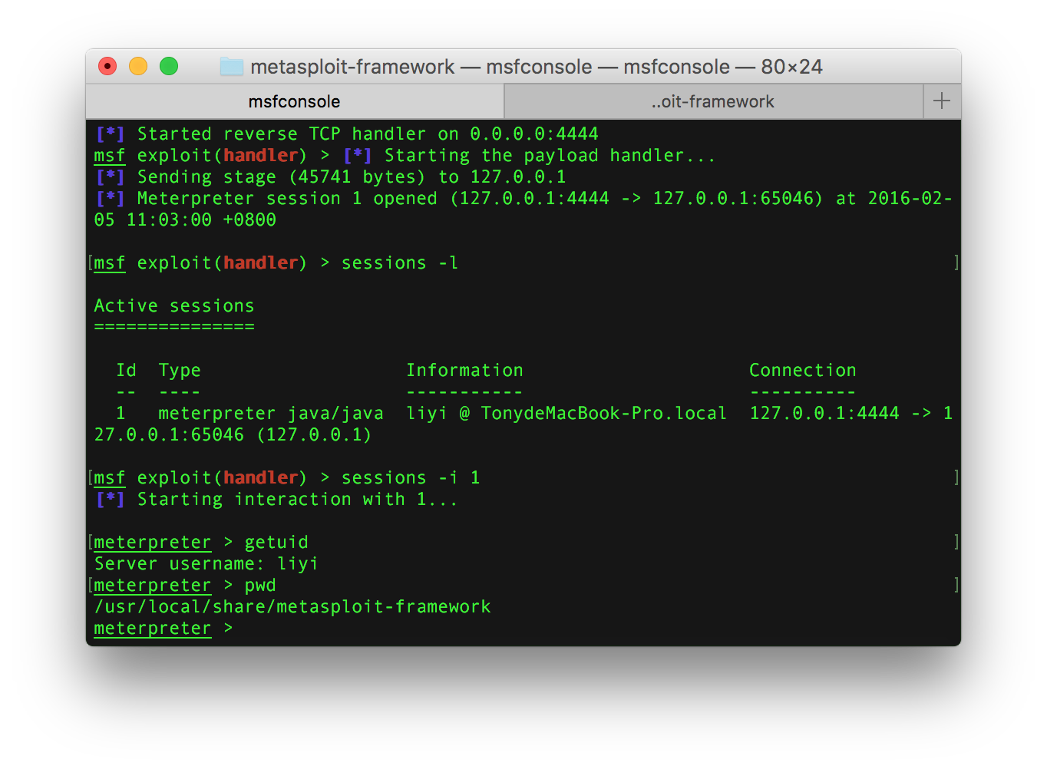Close the terminal window with red button
This screenshot has height=769, width=1047.
107,67
